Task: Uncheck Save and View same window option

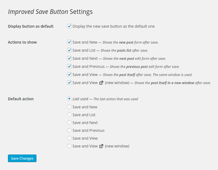Action: click(x=69, y=74)
